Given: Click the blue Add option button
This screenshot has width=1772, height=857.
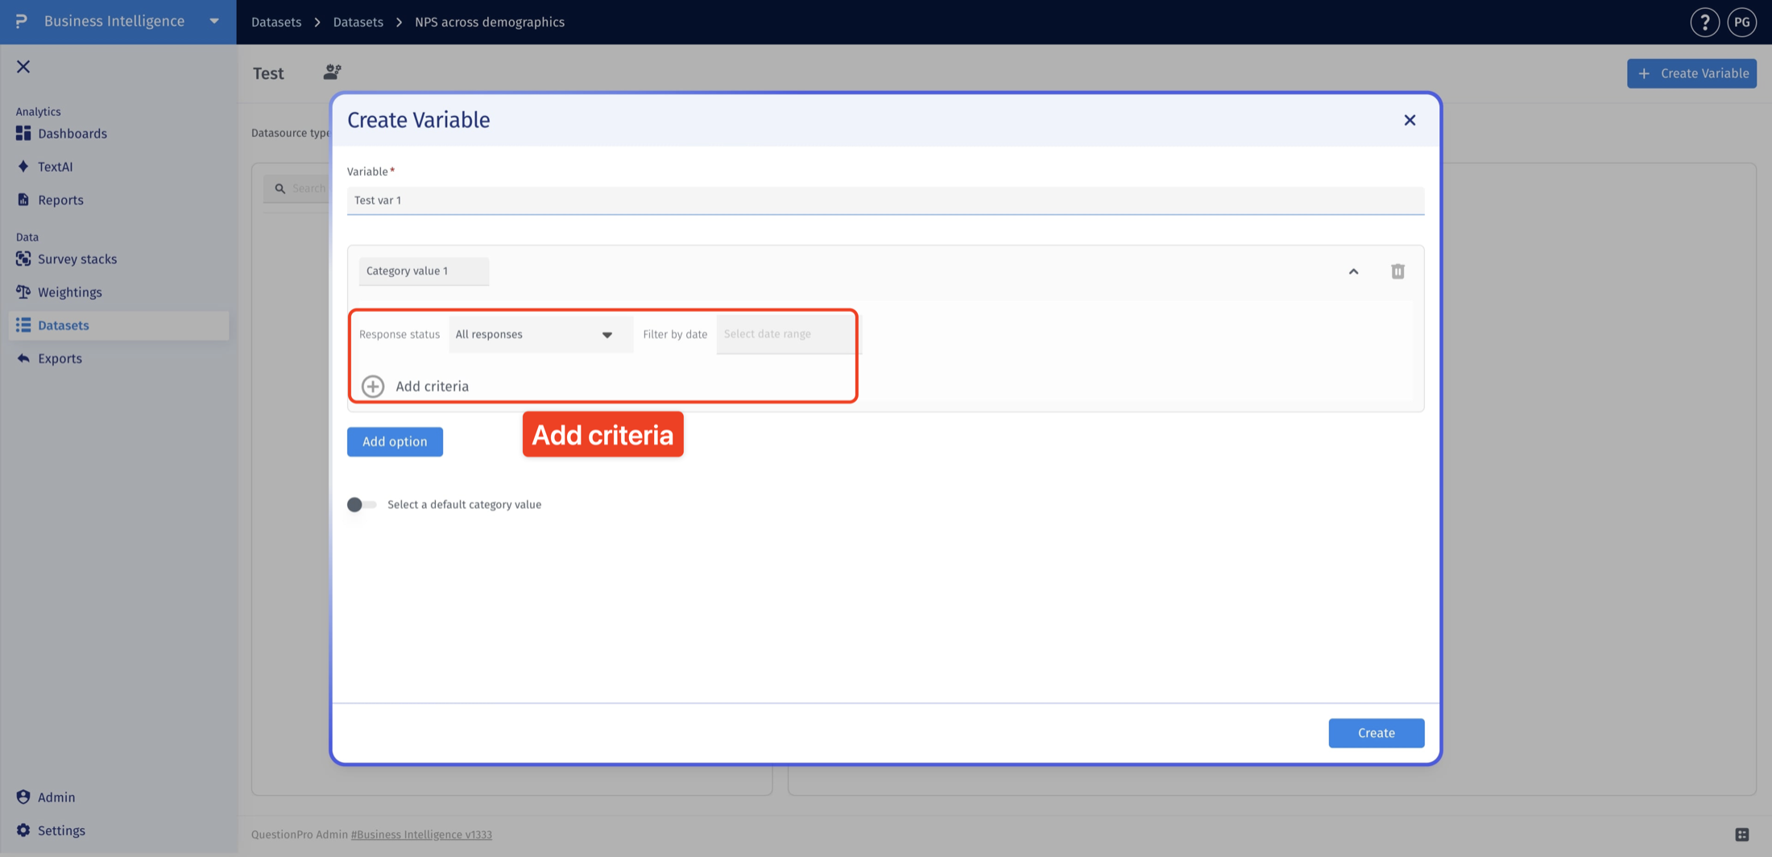Looking at the screenshot, I should pyautogui.click(x=395, y=441).
